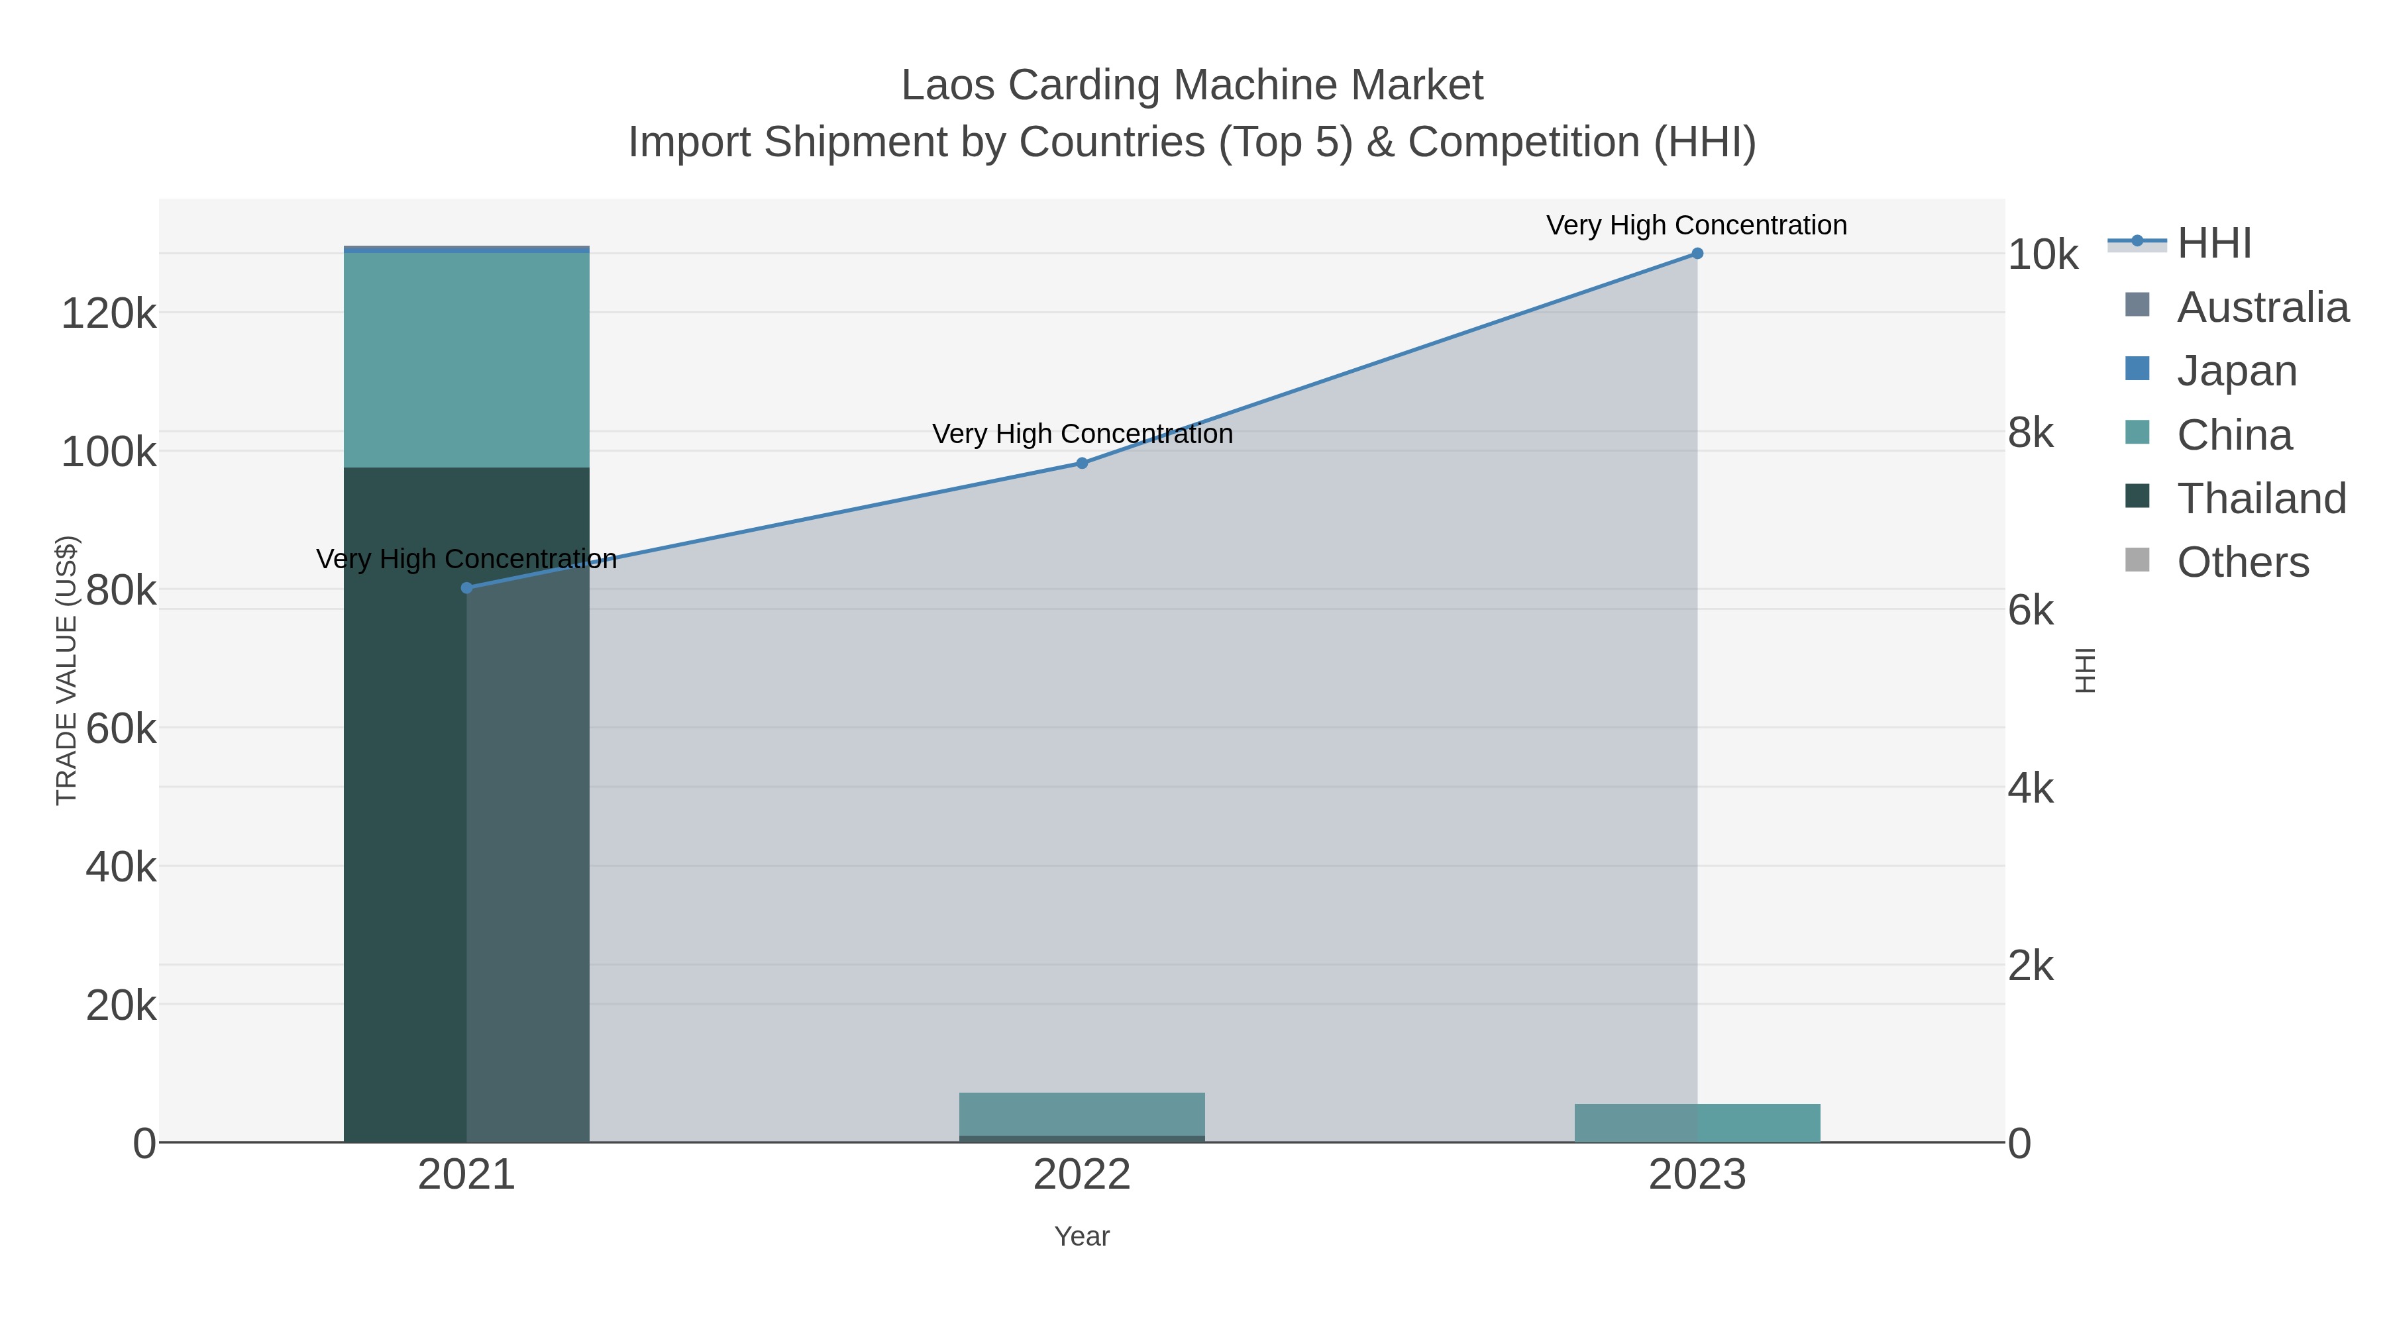The height and width of the screenshot is (1341, 2385).
Task: Click the 100k left axis tick
Action: tap(109, 452)
